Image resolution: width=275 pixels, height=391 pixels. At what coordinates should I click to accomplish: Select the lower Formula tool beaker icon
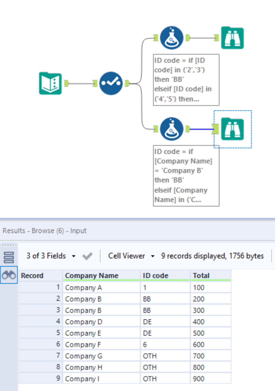[x=172, y=129]
